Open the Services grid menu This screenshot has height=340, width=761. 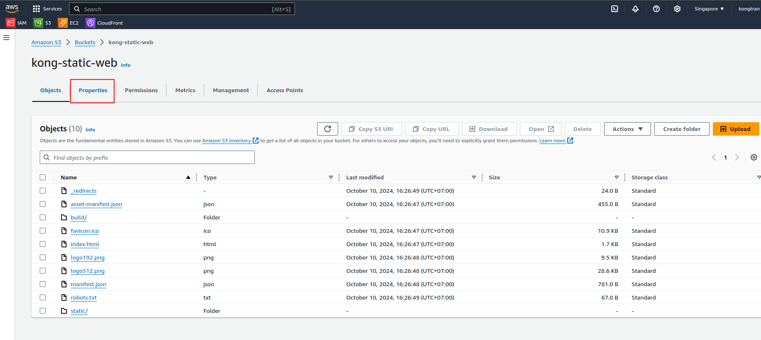pos(47,9)
